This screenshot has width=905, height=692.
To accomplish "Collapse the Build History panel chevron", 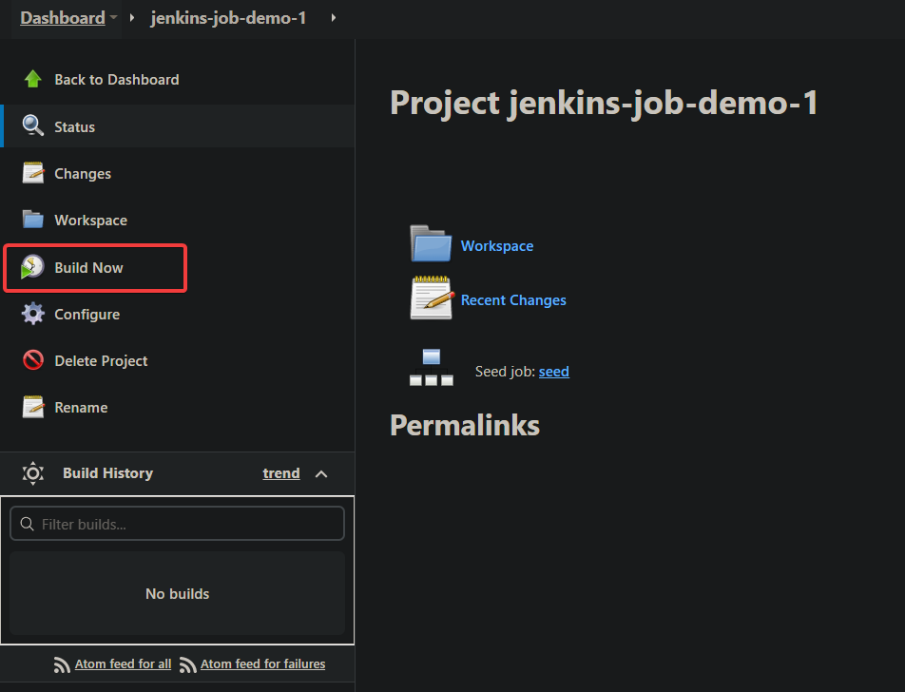I will (x=321, y=473).
